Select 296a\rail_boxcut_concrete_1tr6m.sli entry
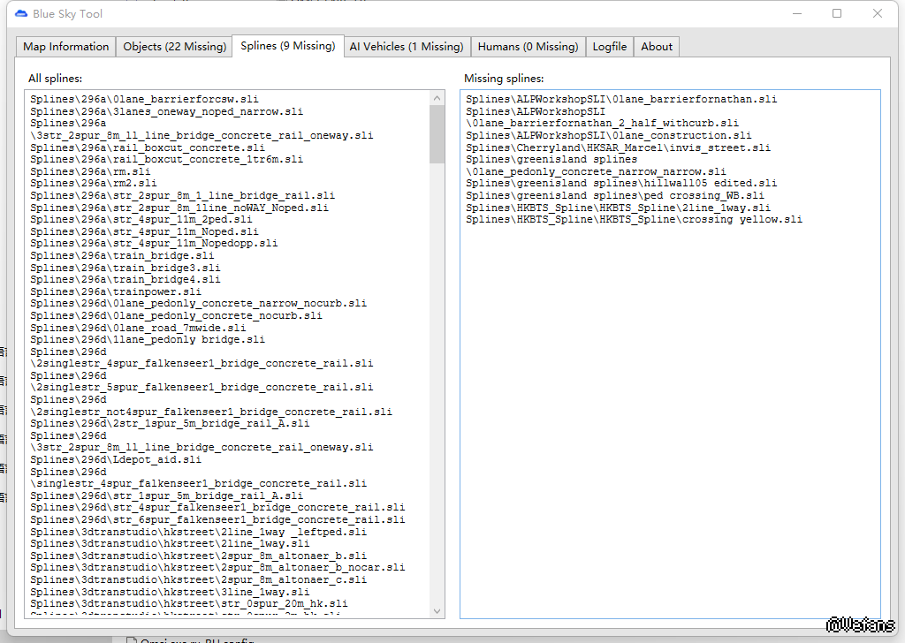The width and height of the screenshot is (905, 643). tap(166, 159)
